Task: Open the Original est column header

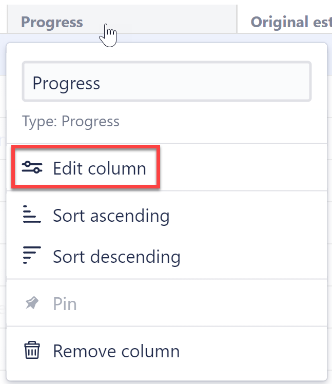Action: click(x=290, y=22)
